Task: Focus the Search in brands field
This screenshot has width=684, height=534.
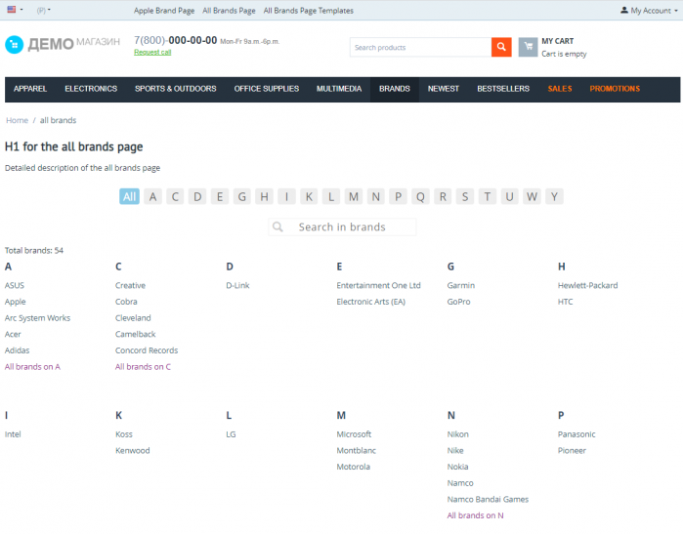Action: coord(342,227)
